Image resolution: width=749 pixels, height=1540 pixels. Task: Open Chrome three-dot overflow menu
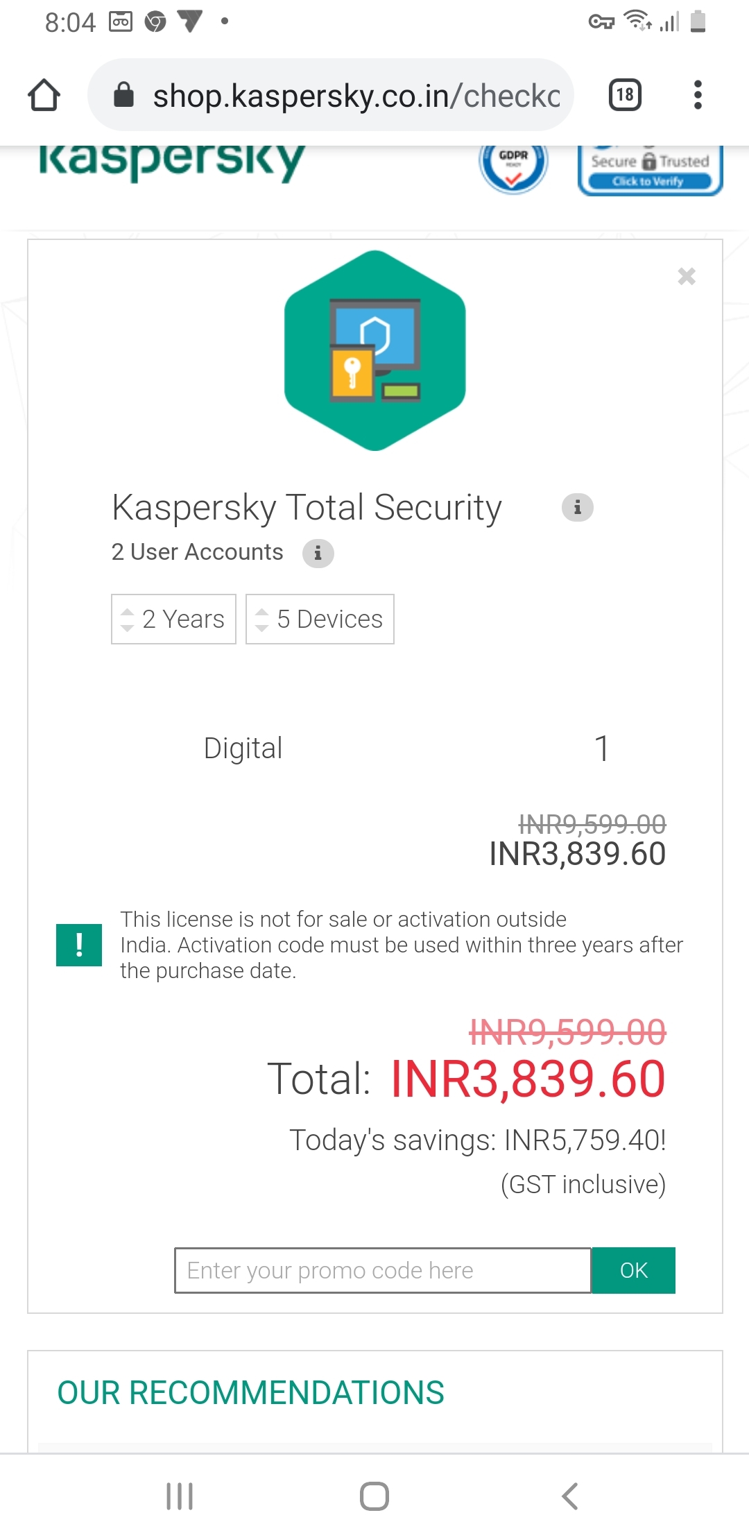[x=698, y=95]
